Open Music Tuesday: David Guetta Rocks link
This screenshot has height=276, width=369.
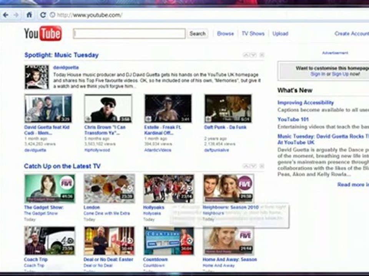point(323,140)
